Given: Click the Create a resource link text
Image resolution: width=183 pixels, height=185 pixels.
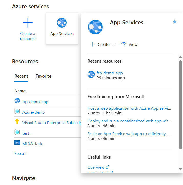Looking at the screenshot, I should tap(28, 36).
